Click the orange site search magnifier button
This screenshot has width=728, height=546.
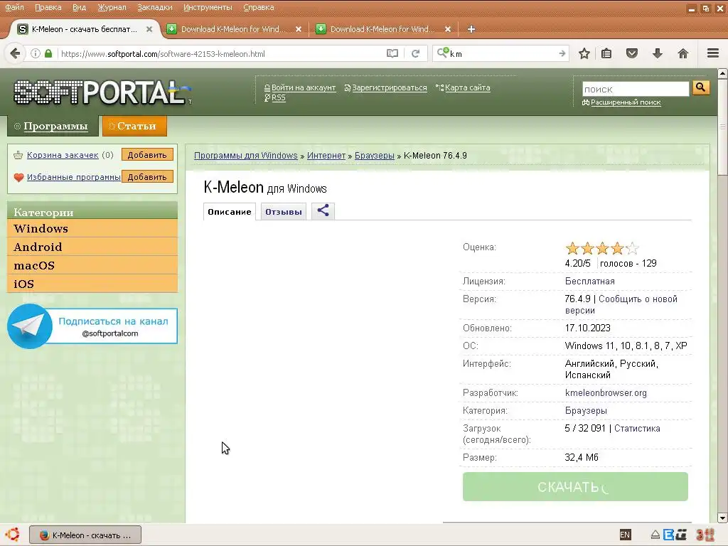(x=701, y=87)
